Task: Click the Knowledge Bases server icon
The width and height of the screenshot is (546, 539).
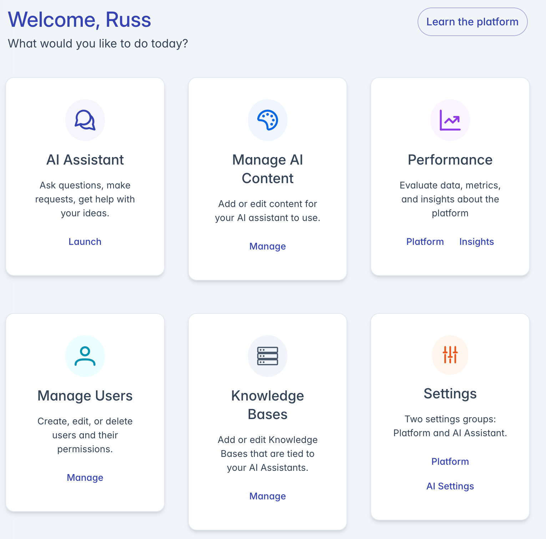Action: [x=268, y=356]
